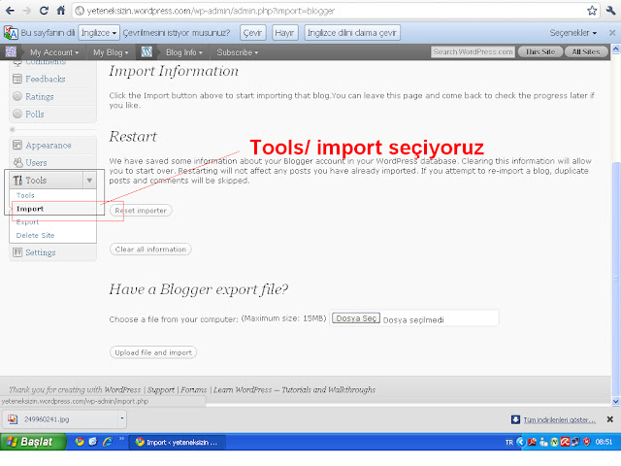
Task: Click the Appearance sidebar icon
Action: (17, 145)
